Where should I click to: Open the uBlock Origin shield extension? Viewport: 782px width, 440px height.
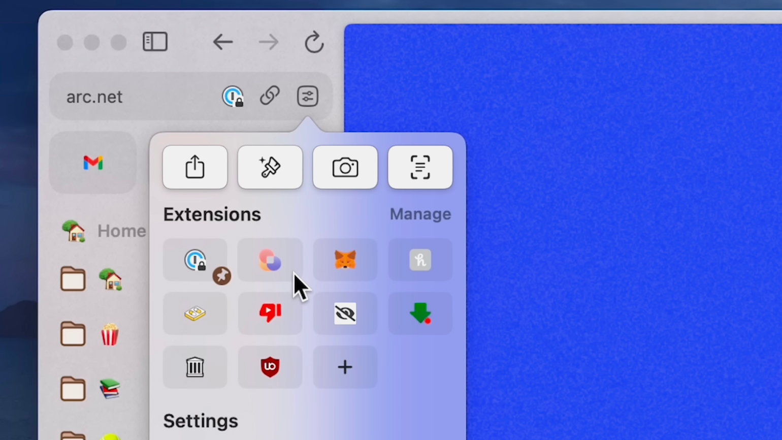click(270, 367)
